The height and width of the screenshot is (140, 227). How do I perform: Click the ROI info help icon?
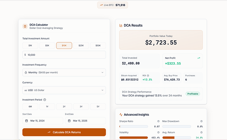(148, 76)
